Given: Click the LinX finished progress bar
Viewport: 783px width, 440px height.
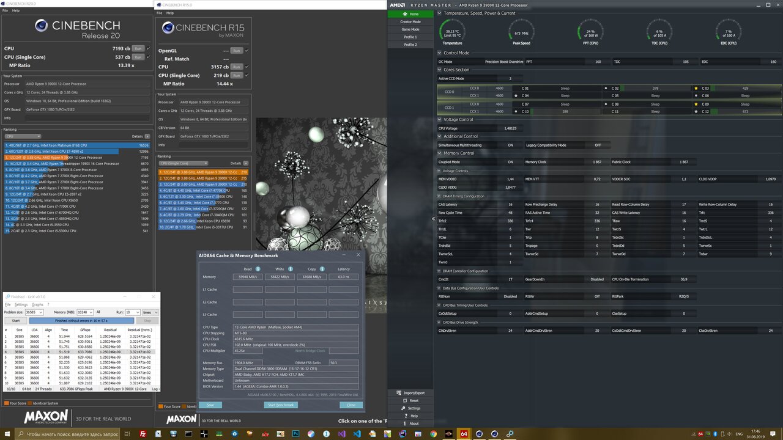Looking at the screenshot, I should point(81,320).
